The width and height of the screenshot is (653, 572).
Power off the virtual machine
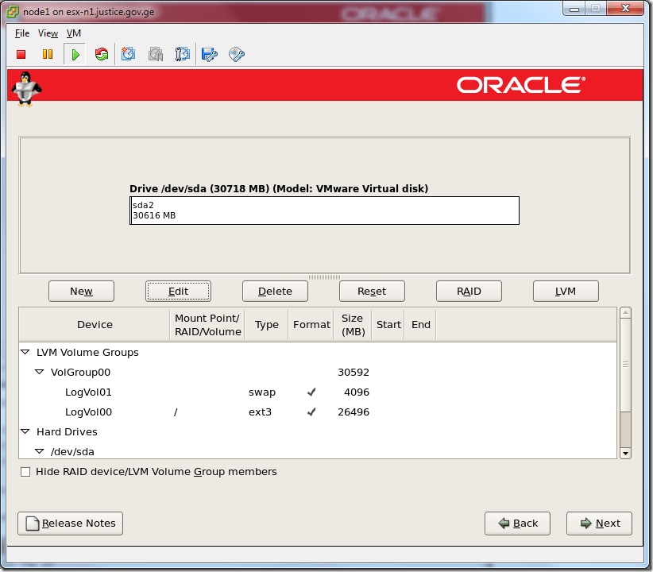click(21, 54)
